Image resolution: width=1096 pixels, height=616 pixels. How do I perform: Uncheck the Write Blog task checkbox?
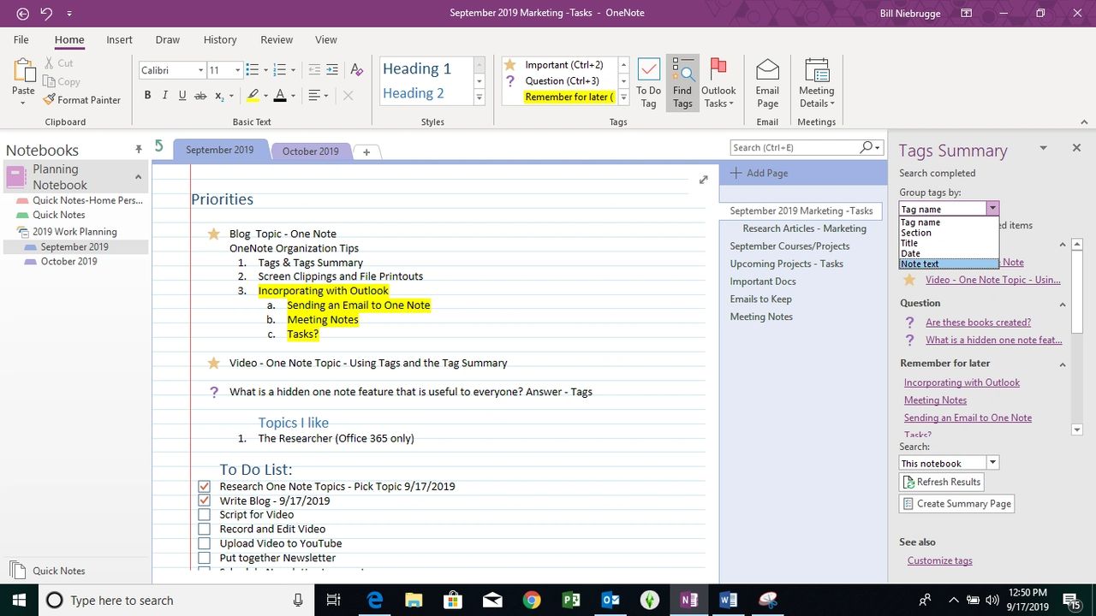204,500
